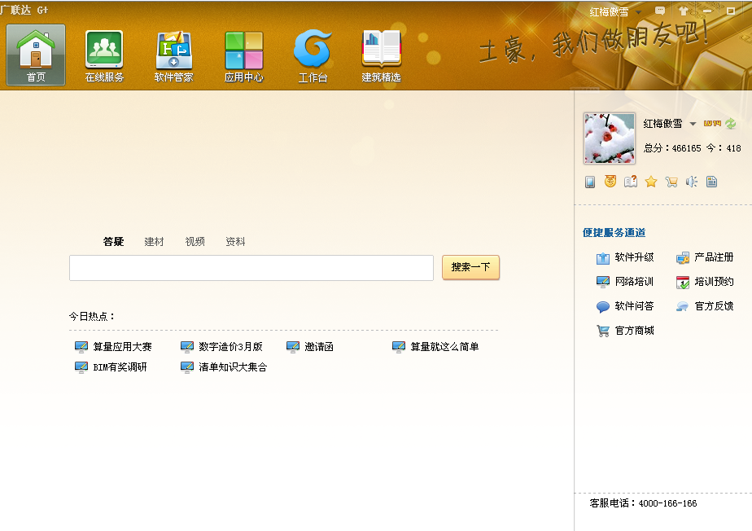Select the 答疑 search tab

tap(114, 242)
